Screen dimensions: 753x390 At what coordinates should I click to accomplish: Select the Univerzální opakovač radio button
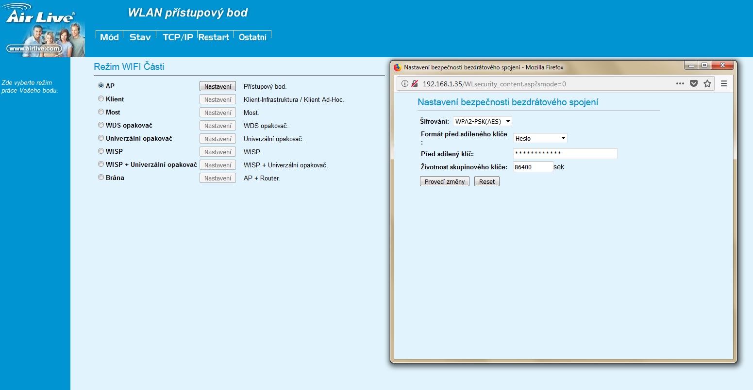(101, 138)
